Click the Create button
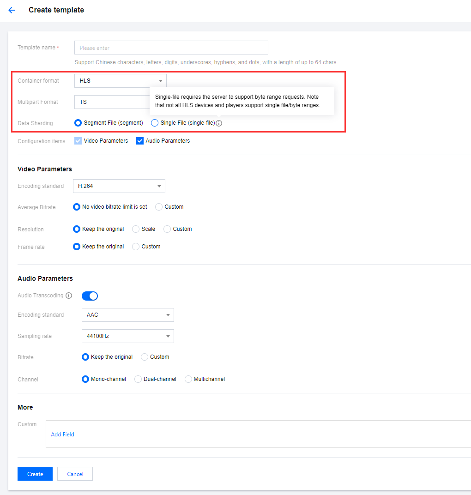Image resolution: width=471 pixels, height=495 pixels. (35, 474)
